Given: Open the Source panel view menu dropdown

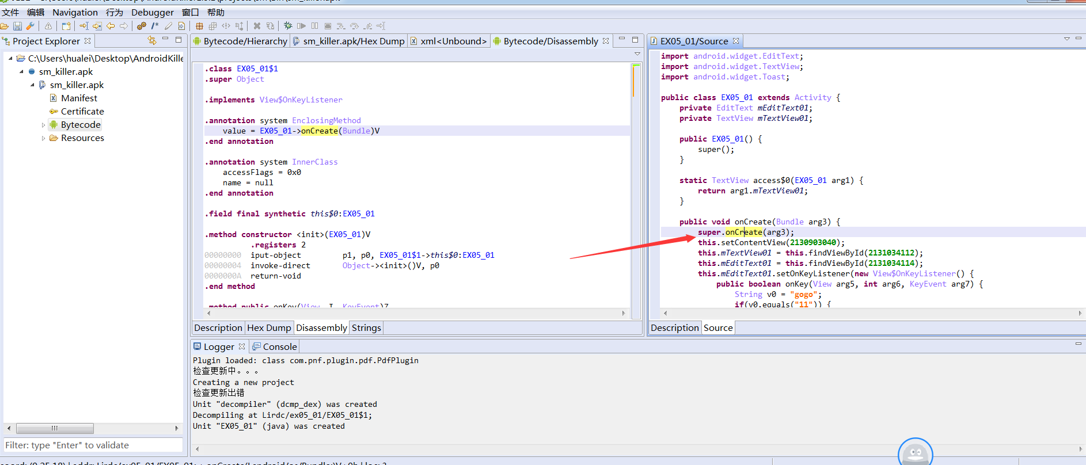Looking at the screenshot, I should pos(1067,39).
